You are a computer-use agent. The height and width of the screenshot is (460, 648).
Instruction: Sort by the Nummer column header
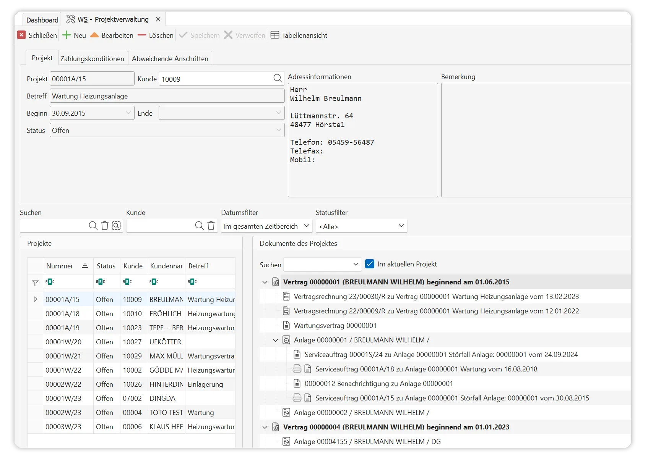coord(60,266)
